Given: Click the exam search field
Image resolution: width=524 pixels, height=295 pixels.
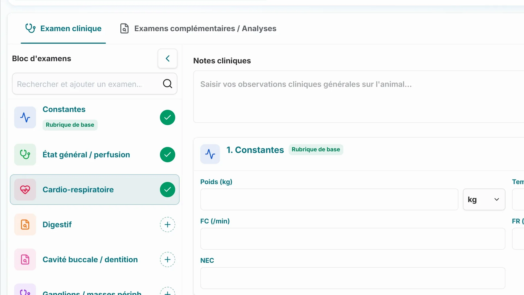Looking at the screenshot, I should click(95, 84).
